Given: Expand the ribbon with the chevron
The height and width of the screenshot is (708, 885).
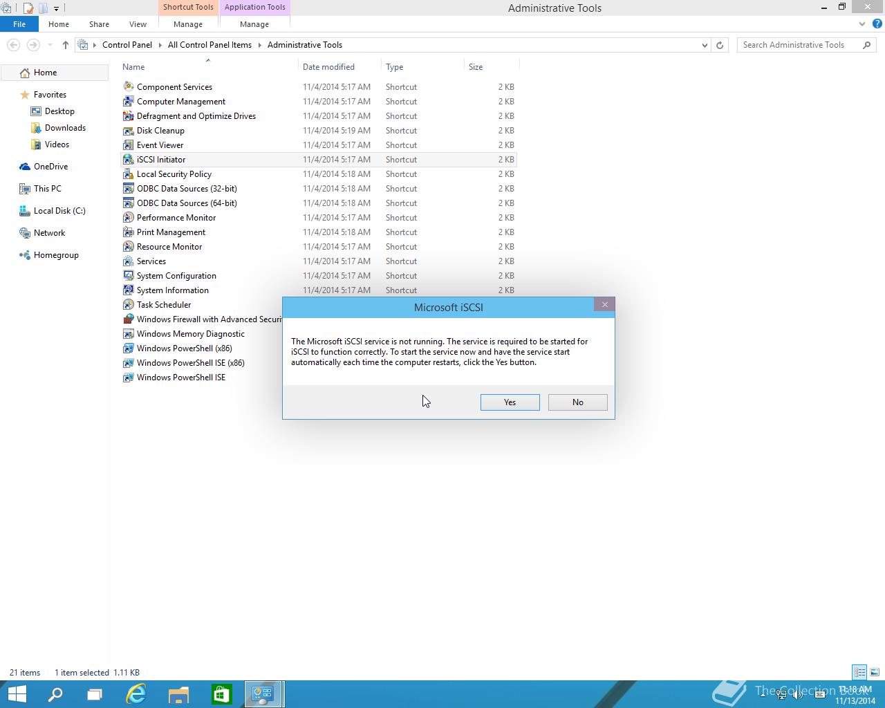Looking at the screenshot, I should [x=862, y=24].
